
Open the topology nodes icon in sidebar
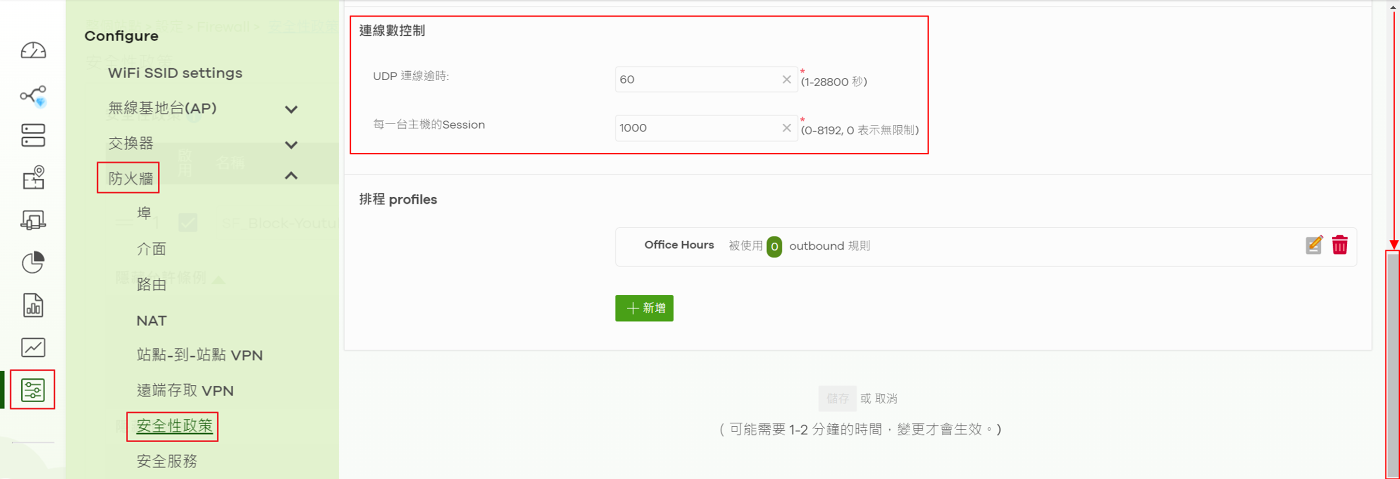pos(33,96)
